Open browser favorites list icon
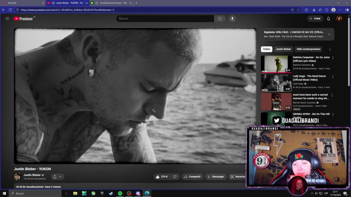The height and width of the screenshot is (197, 351). point(320,10)
